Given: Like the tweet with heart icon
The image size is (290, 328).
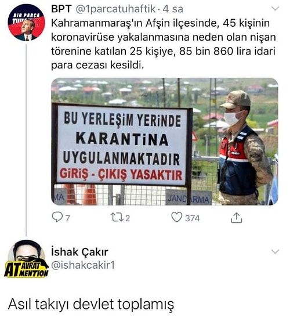Looking at the screenshot, I should point(177,217).
